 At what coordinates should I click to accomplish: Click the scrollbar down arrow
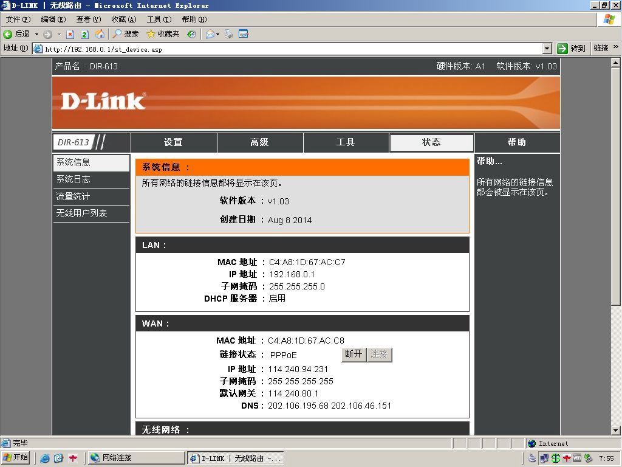615,431
